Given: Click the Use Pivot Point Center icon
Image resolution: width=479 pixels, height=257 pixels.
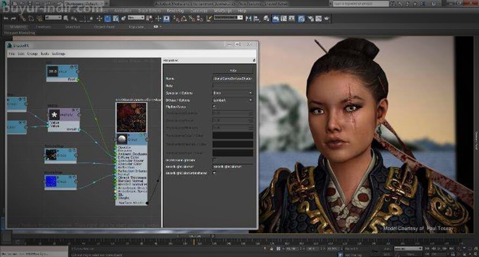Looking at the screenshot, I should [149, 19].
